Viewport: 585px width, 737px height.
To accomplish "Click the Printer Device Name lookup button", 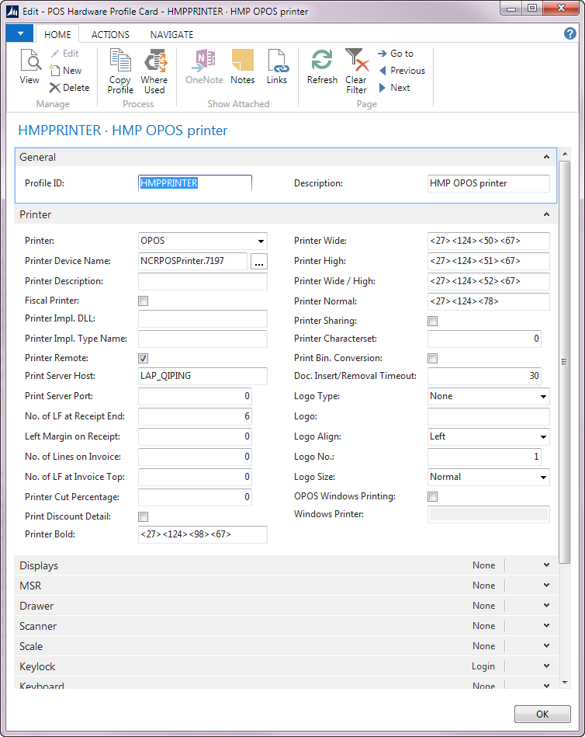I will tap(258, 261).
